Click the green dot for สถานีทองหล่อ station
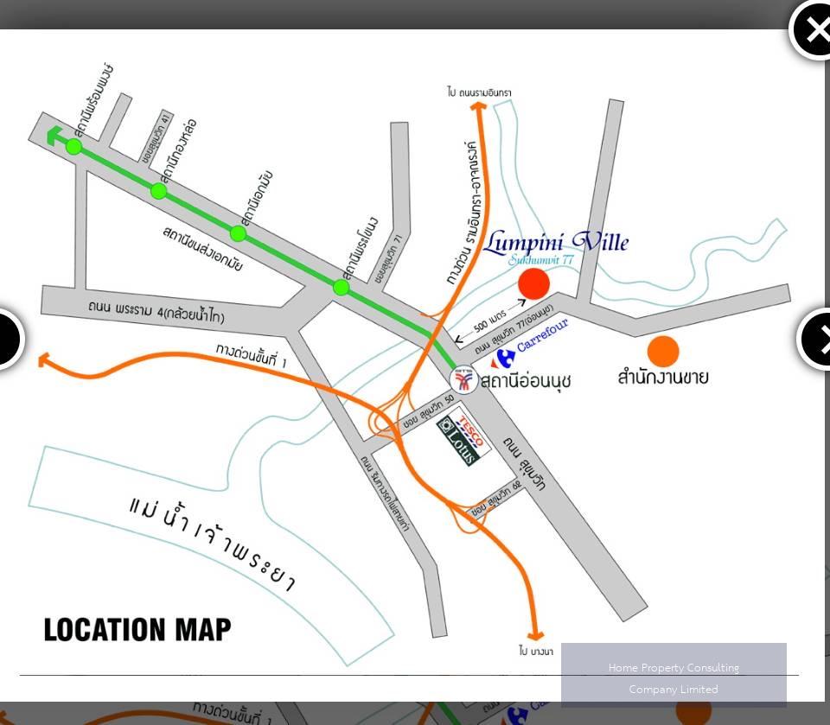The width and height of the screenshot is (830, 725). [159, 191]
